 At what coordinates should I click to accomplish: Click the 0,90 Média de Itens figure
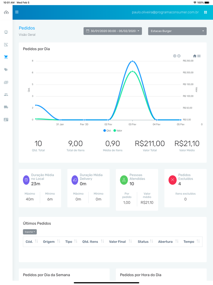113,144
